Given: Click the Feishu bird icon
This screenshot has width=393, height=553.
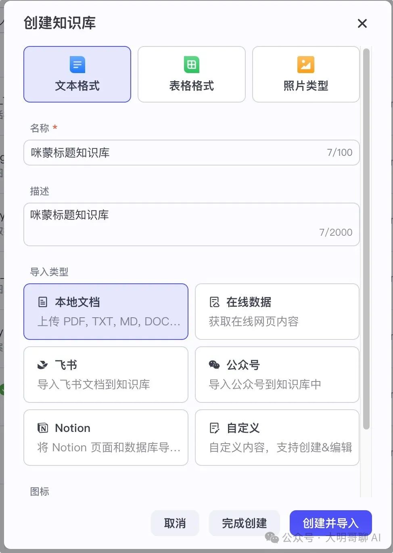Looking at the screenshot, I should coord(42,365).
